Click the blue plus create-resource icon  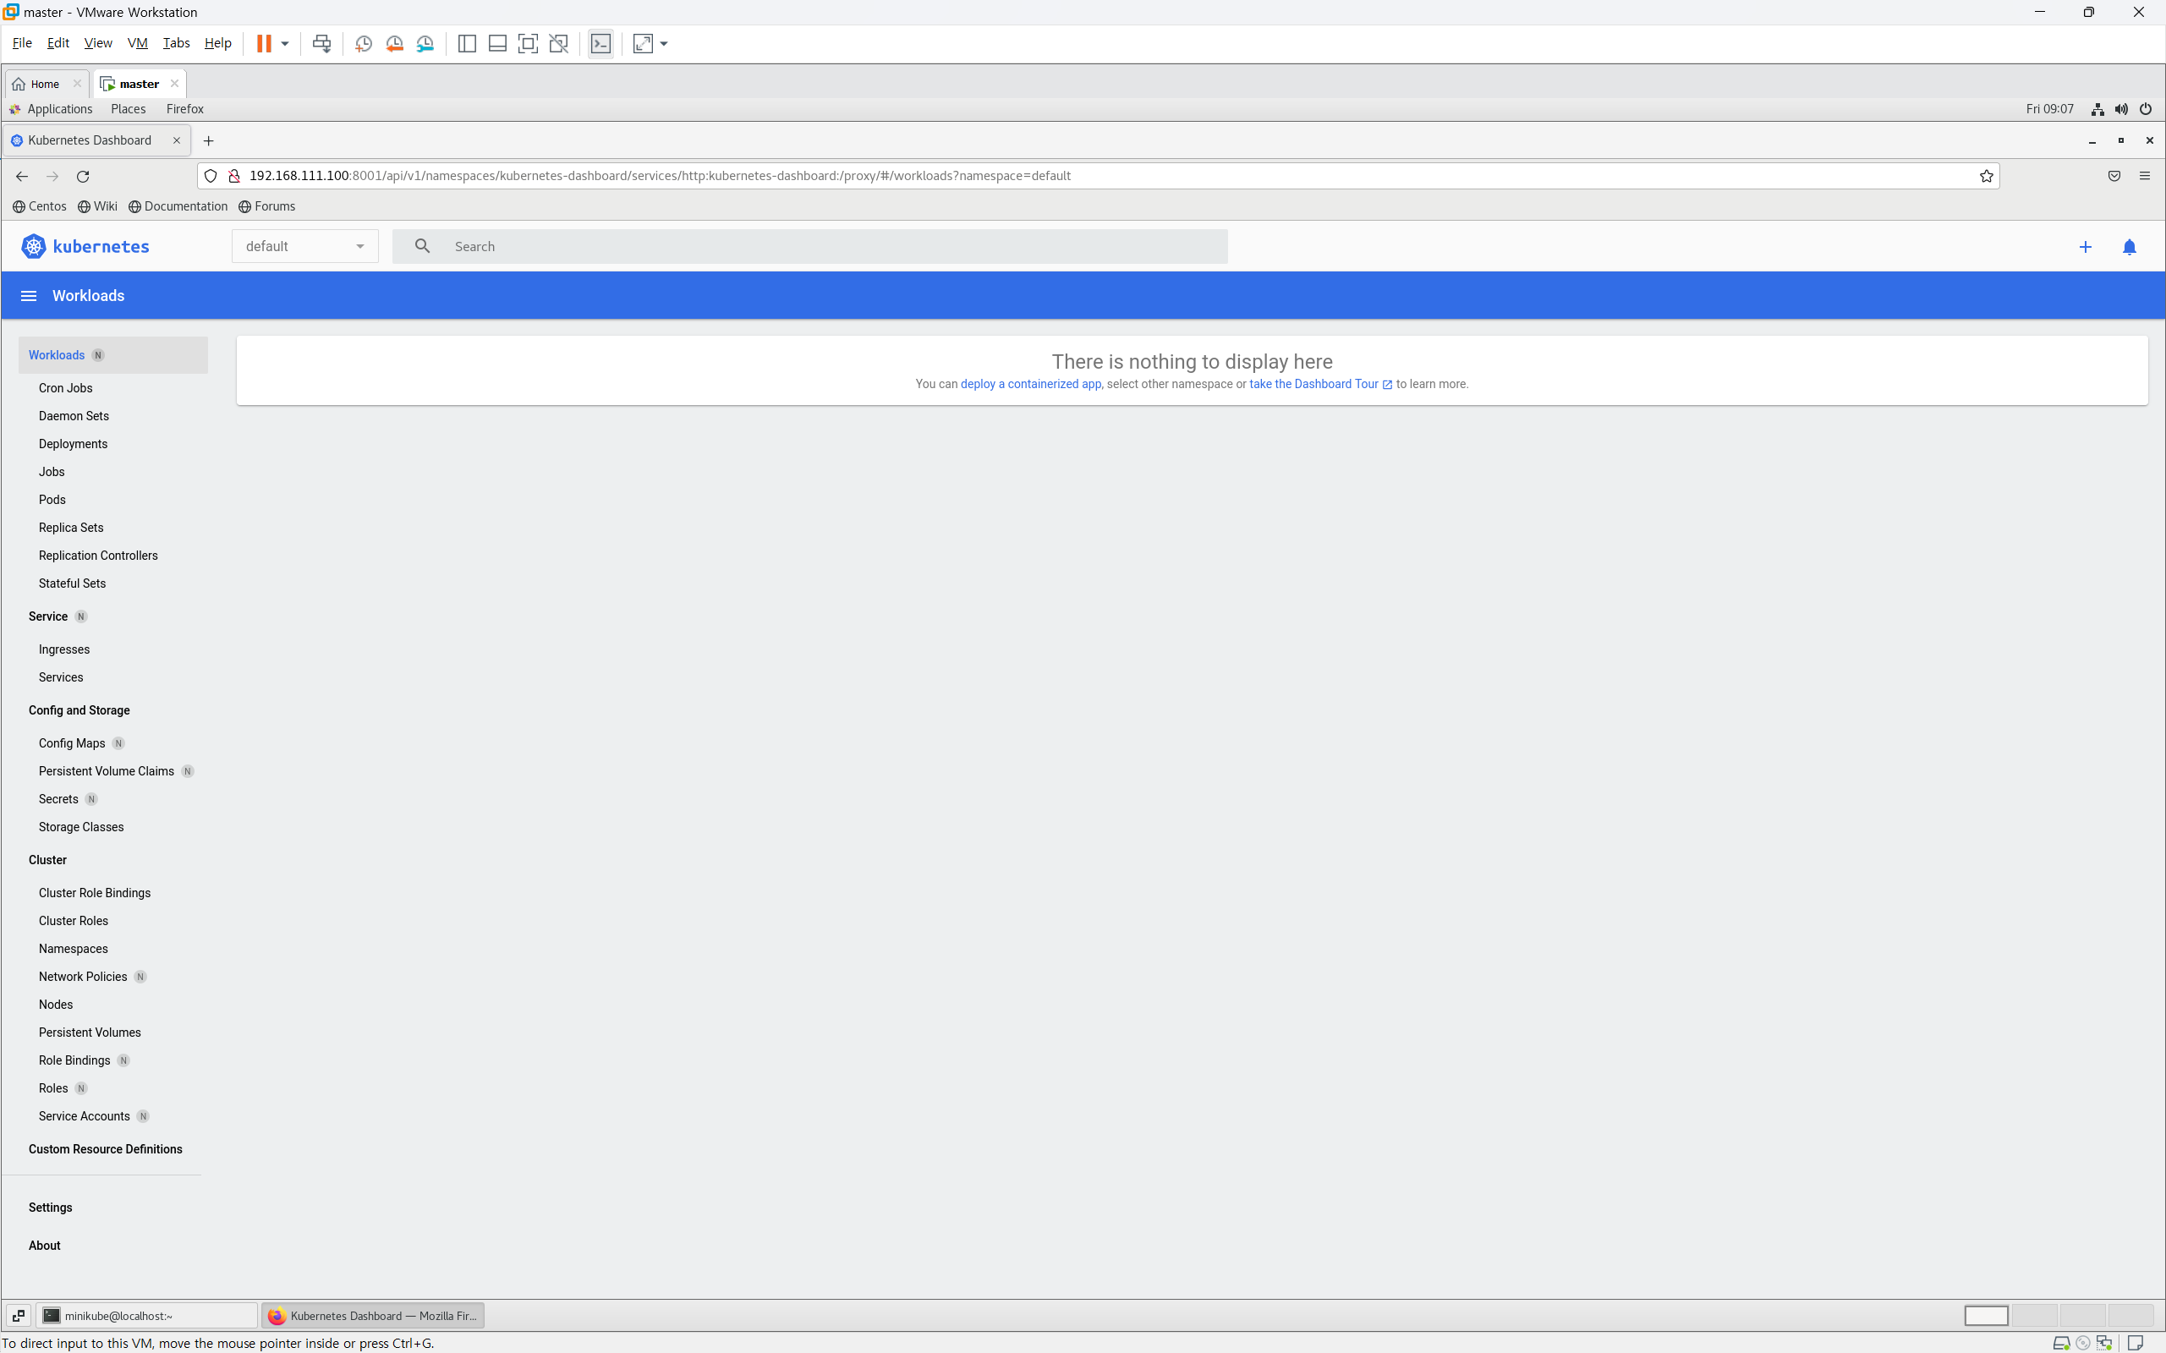point(2085,247)
